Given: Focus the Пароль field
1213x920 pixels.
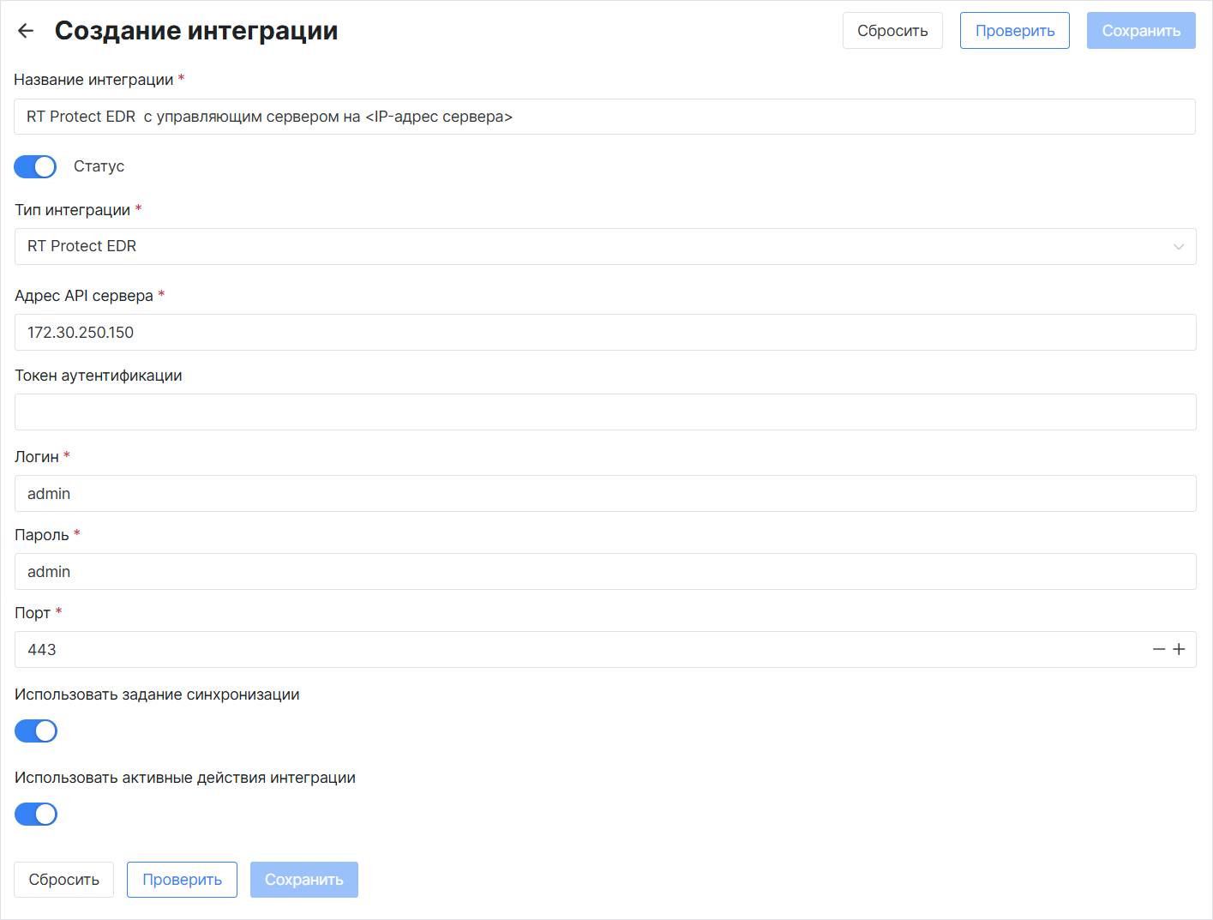Looking at the screenshot, I should point(605,572).
